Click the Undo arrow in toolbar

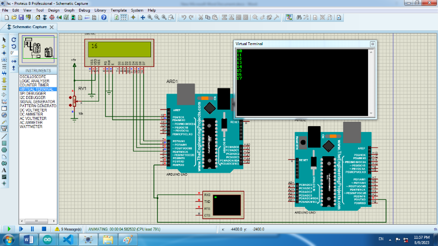tap(184, 17)
